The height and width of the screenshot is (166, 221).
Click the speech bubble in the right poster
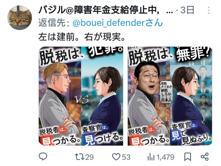click(x=166, y=92)
